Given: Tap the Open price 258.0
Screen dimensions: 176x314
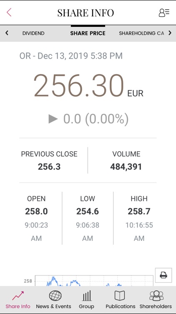Looking at the screenshot, I should click(x=36, y=211).
